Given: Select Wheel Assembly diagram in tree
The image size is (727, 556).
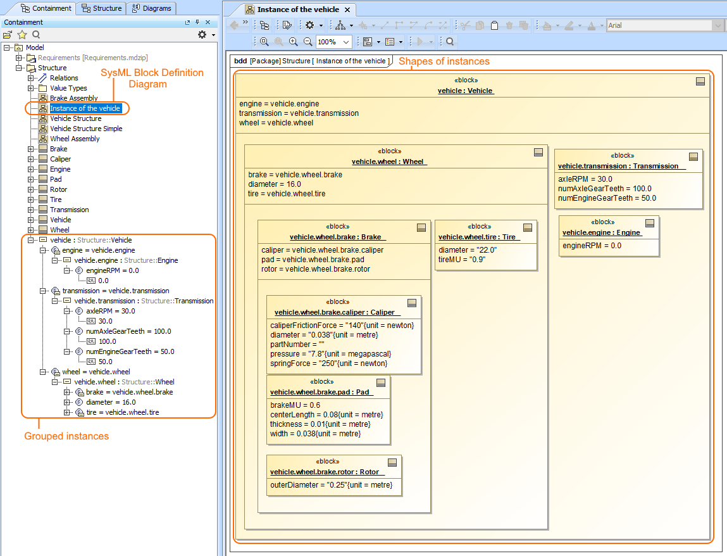Looking at the screenshot, I should coord(75,139).
